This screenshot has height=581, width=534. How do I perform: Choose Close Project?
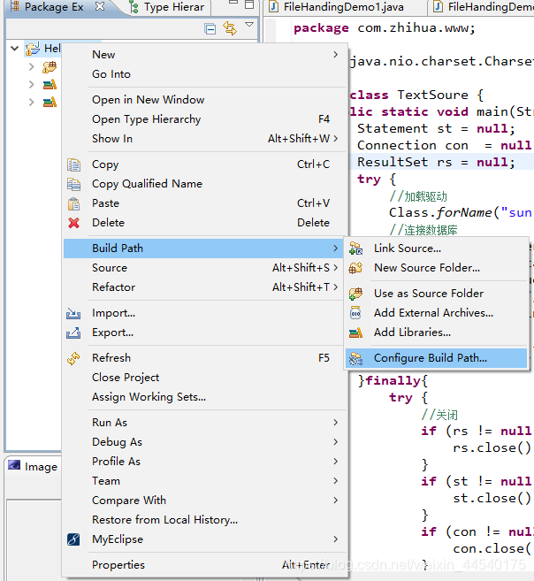[205, 378]
